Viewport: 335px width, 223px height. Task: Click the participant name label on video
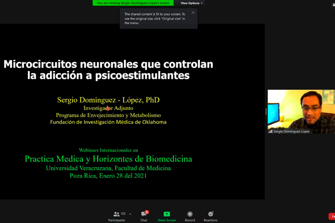tap(291, 132)
